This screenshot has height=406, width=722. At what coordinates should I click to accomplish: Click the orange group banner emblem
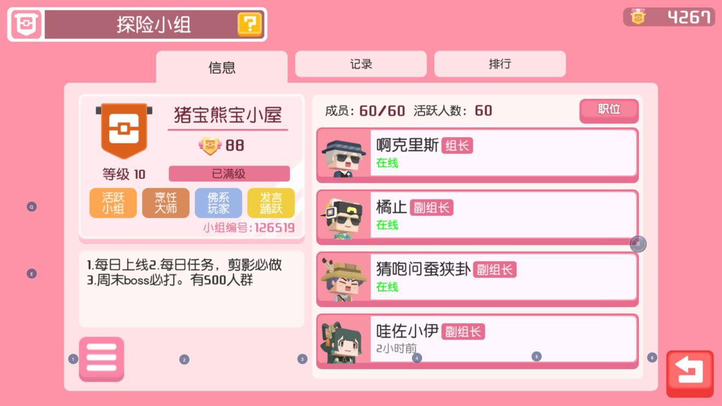tap(124, 130)
